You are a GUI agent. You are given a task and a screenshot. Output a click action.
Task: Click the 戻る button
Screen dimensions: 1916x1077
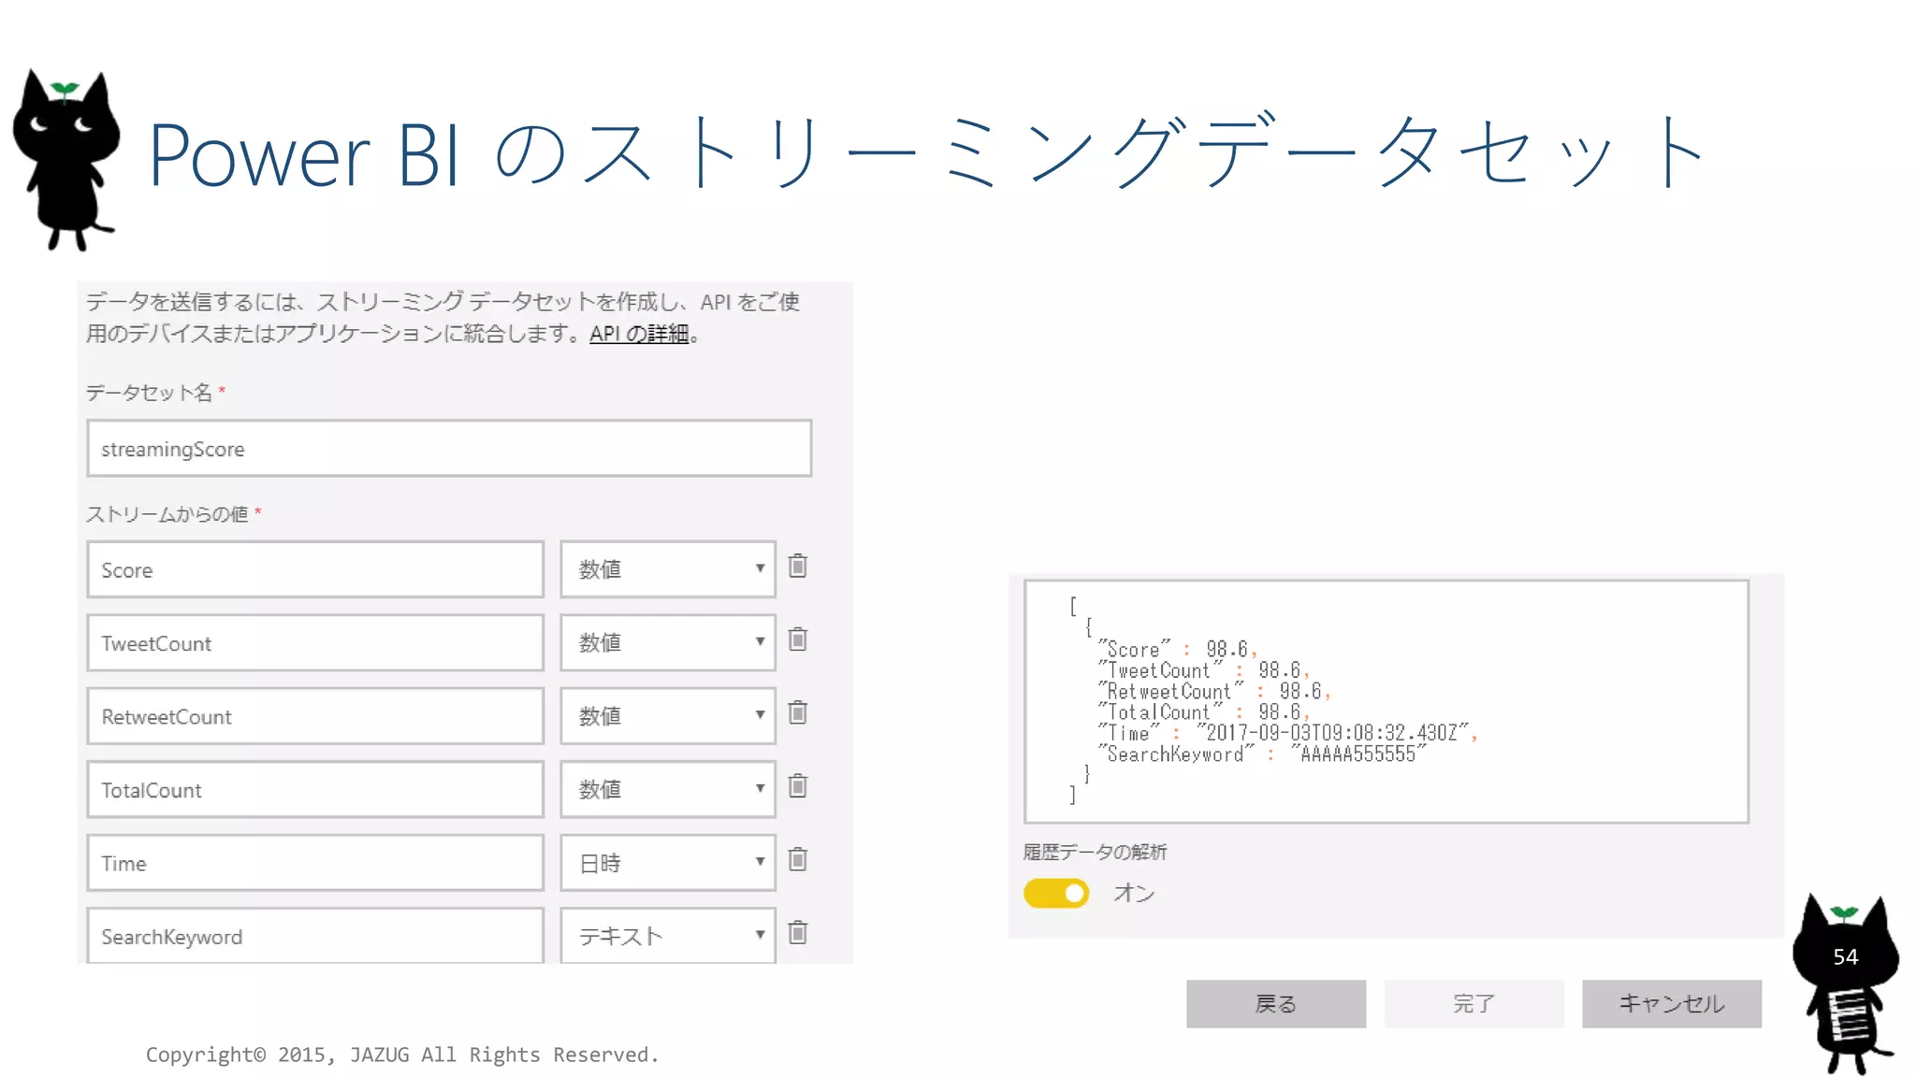1276,1003
